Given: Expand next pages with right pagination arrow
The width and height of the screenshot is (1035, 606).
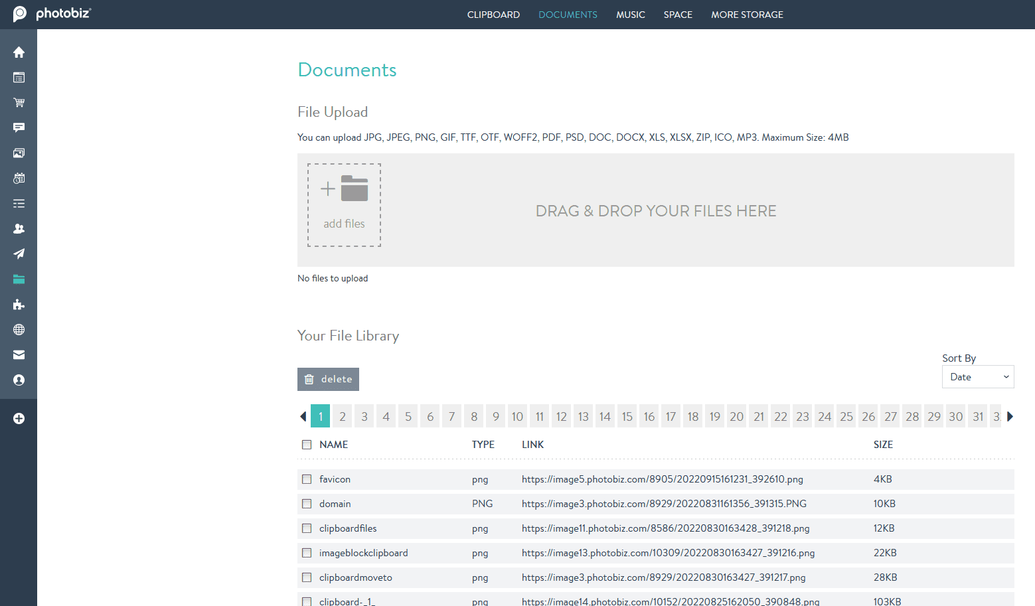Looking at the screenshot, I should tap(1010, 416).
